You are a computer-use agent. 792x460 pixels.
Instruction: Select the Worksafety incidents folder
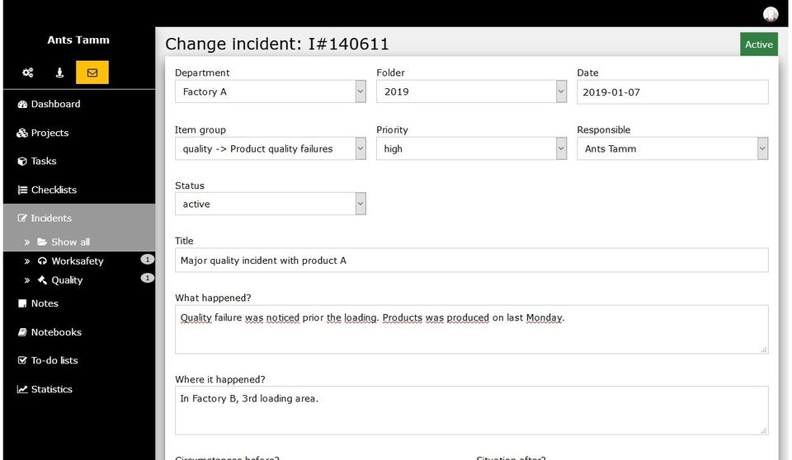pyautogui.click(x=77, y=261)
